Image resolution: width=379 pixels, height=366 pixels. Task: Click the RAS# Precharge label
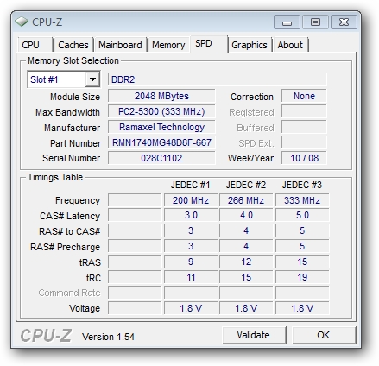(x=66, y=247)
